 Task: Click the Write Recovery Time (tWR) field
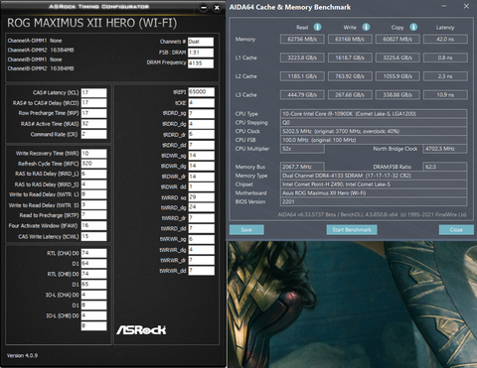(x=93, y=154)
